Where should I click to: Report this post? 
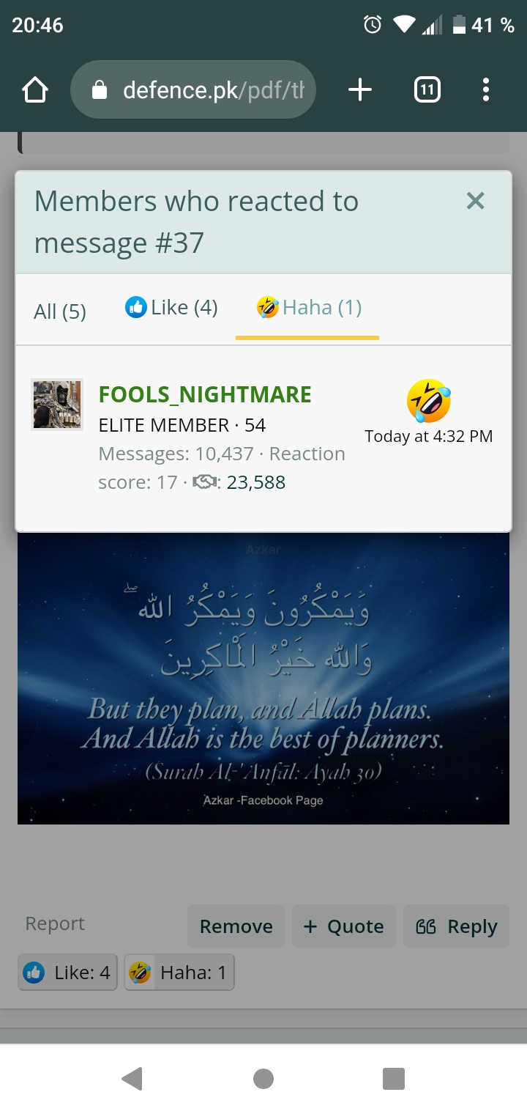(x=55, y=923)
